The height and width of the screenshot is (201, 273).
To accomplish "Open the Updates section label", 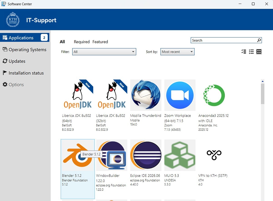I will tap(17, 61).
